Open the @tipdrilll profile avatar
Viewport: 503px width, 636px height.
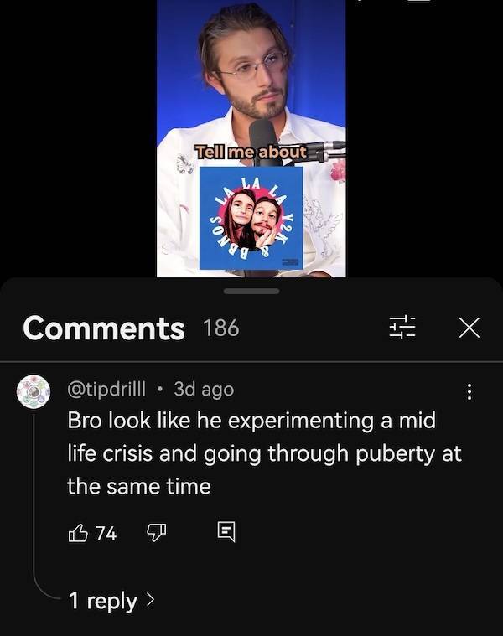[x=34, y=391]
